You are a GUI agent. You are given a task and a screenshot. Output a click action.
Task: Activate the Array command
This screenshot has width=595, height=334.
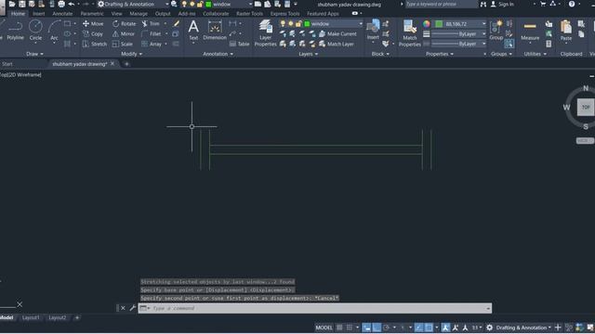click(152, 44)
